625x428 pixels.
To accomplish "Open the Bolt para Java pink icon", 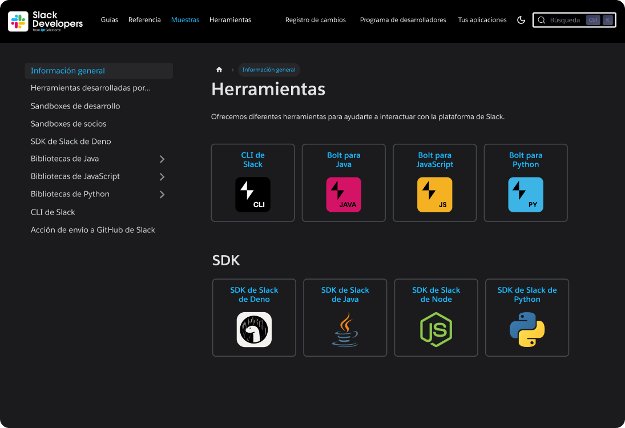I will coord(344,195).
